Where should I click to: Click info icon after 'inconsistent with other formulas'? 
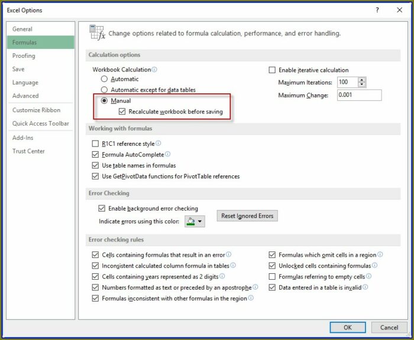tap(251, 298)
